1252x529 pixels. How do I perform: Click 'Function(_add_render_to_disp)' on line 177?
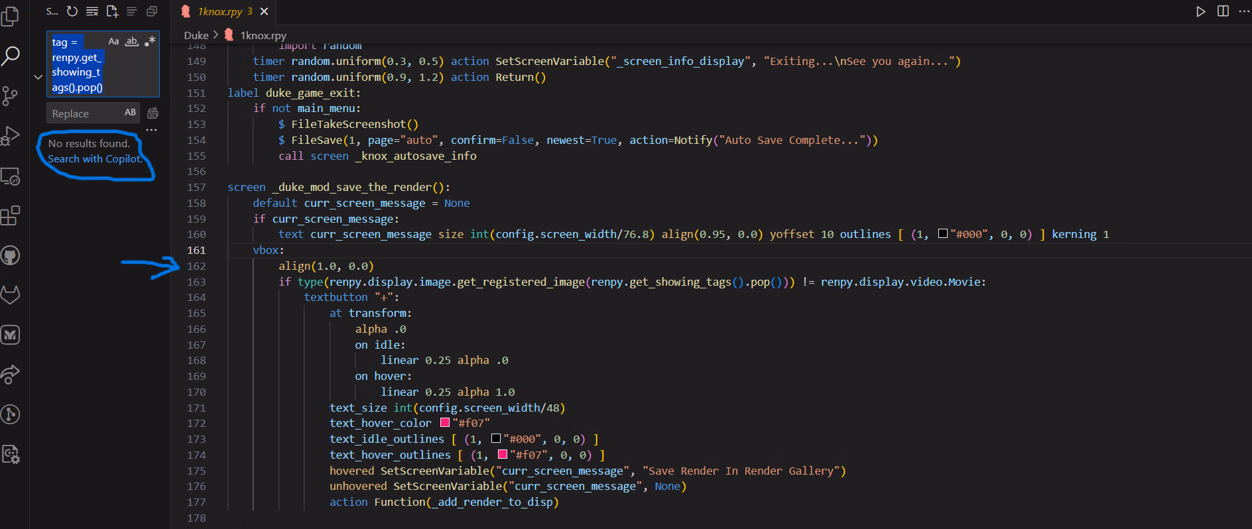tap(466, 502)
